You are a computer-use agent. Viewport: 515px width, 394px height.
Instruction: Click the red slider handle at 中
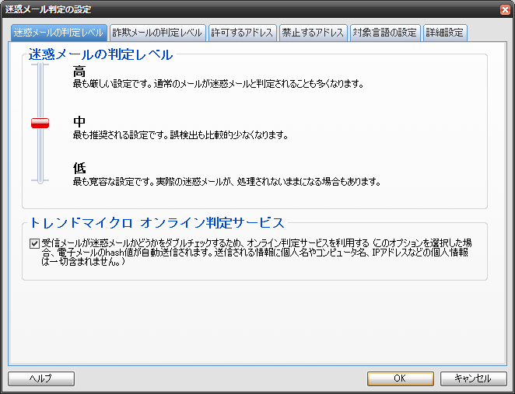coord(40,123)
